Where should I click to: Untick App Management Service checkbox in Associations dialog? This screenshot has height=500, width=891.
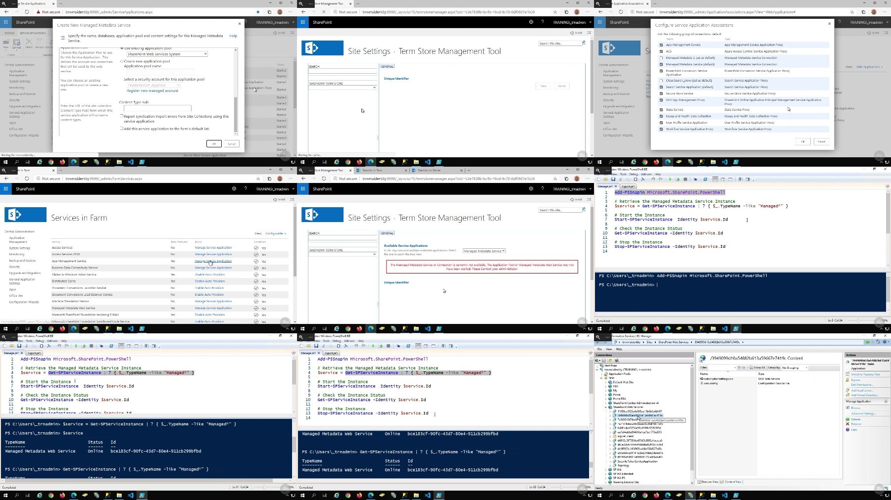click(661, 45)
